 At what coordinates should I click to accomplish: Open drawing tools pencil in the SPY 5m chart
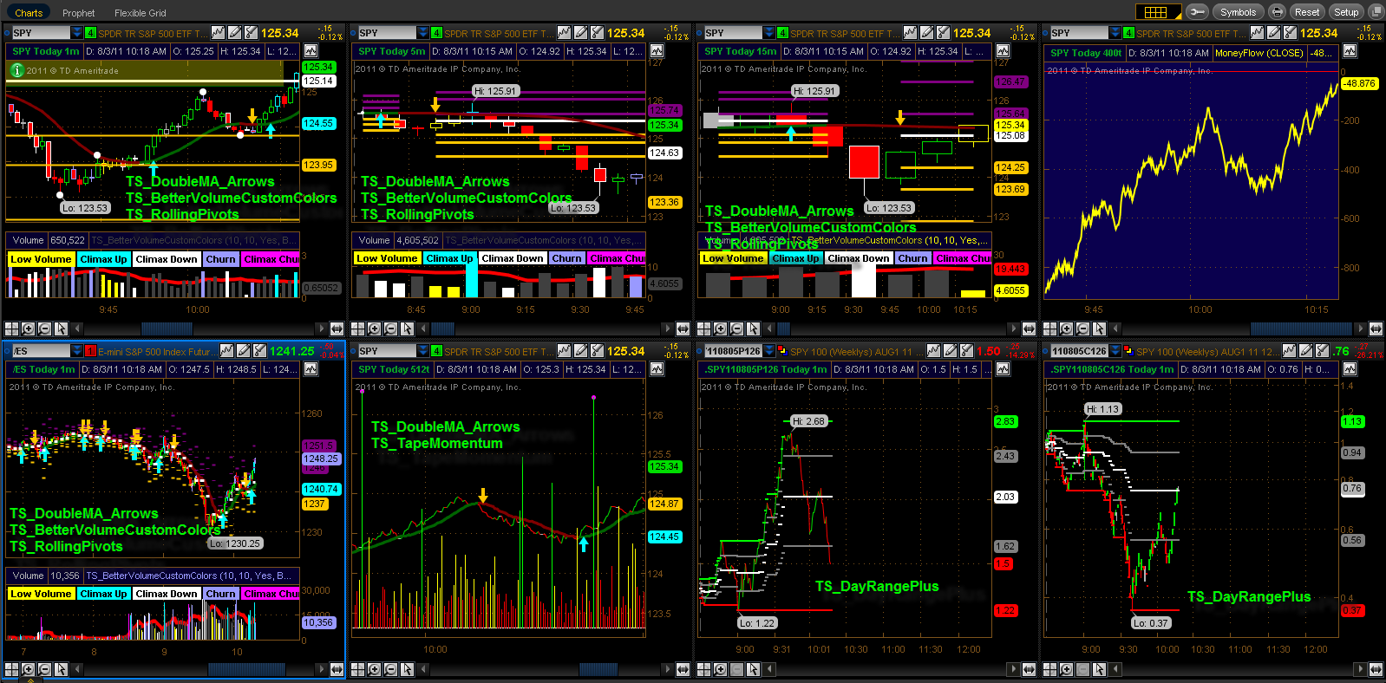coord(580,33)
